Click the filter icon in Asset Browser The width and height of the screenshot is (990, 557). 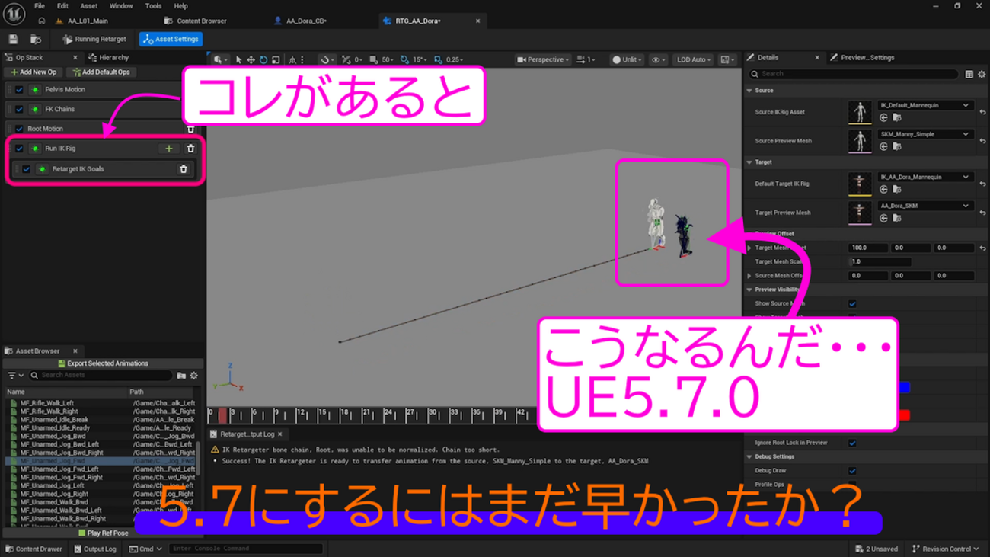click(11, 376)
